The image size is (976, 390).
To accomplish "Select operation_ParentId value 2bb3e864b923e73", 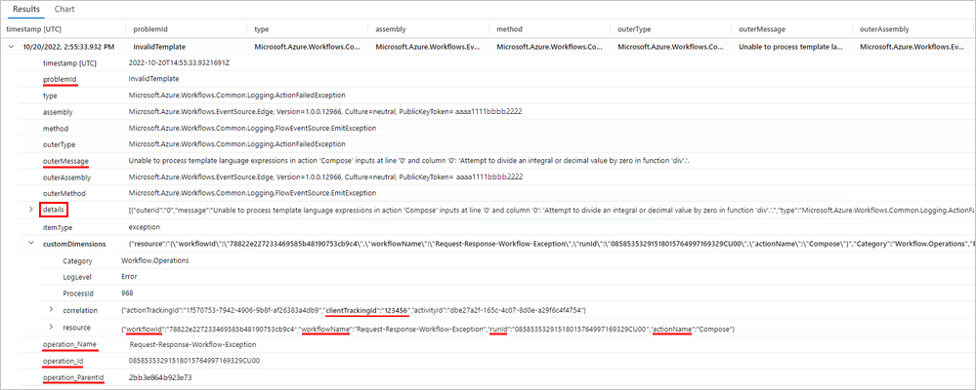I will coord(160,377).
